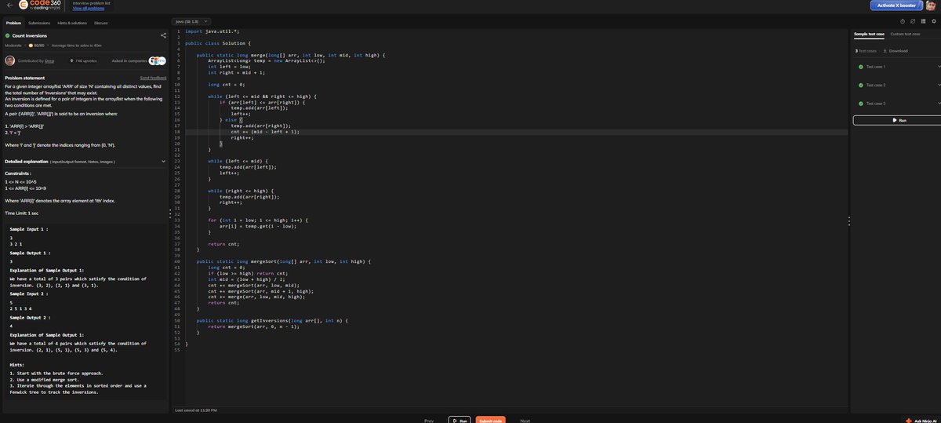Reset code with the refresh icon

[913, 21]
